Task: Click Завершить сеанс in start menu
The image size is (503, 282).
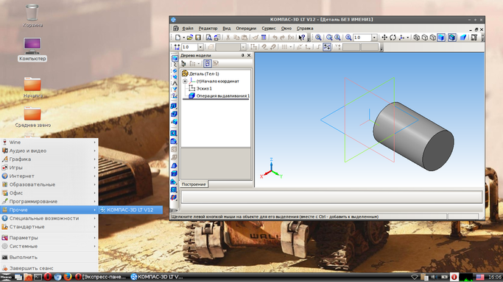Action: 49,268
